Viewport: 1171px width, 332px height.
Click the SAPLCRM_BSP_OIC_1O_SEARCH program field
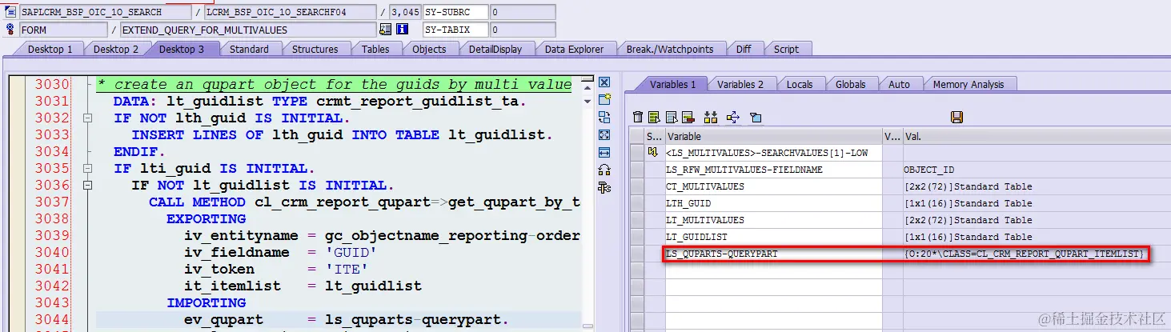click(104, 12)
